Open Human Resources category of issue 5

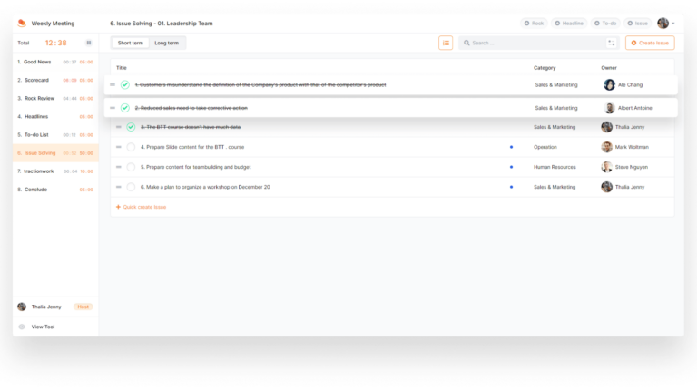click(x=555, y=167)
